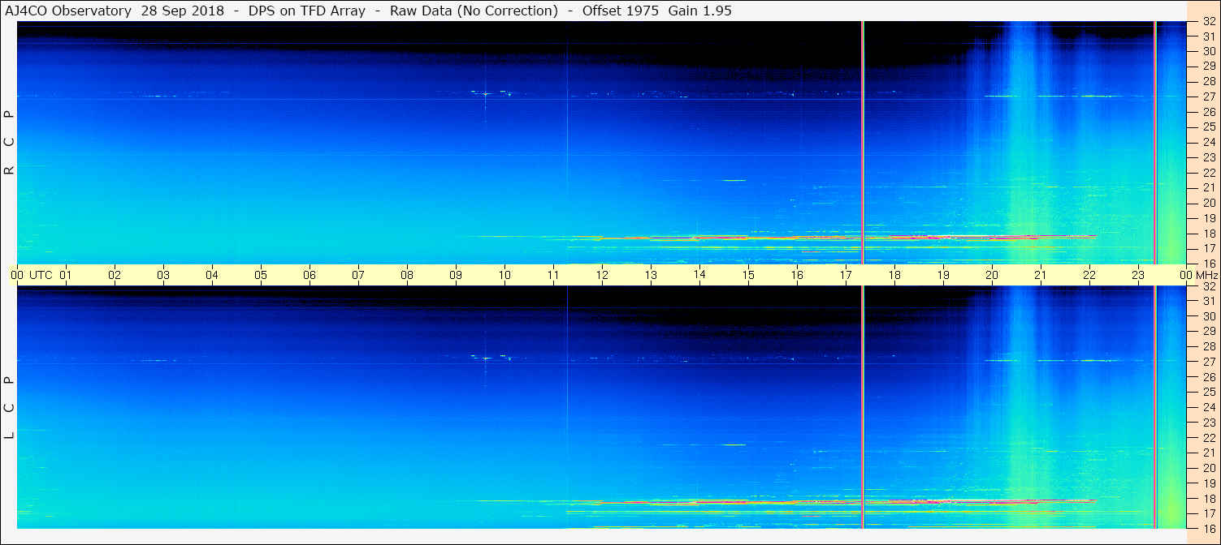Select the 22 MHz tick on the RCP scale
The width and height of the screenshot is (1221, 545).
tap(1209, 173)
